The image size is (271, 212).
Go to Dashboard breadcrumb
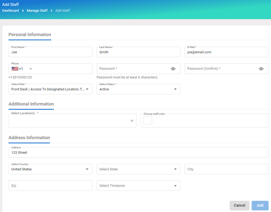click(x=11, y=11)
